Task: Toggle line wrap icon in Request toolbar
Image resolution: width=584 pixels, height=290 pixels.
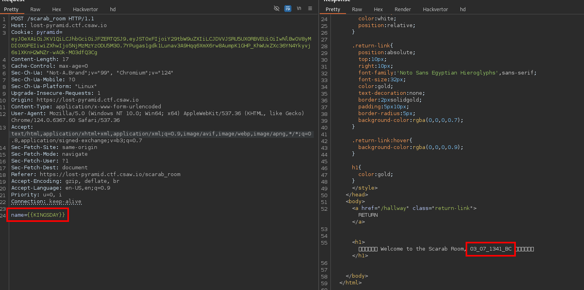Action: coord(287,9)
